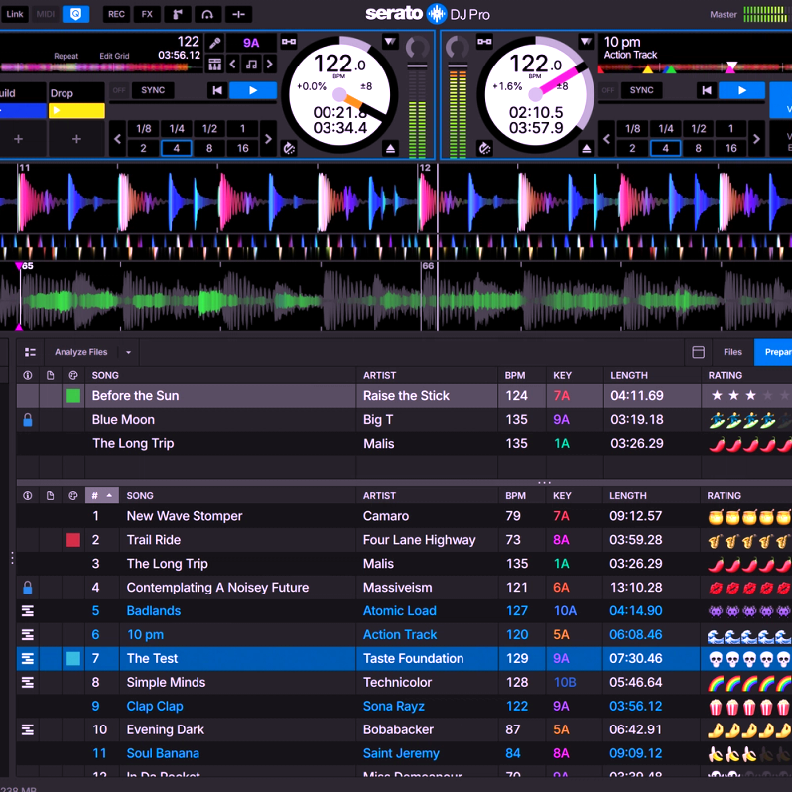This screenshot has height=792, width=792.
Task: Enable SYNC on the right deck
Action: (642, 90)
